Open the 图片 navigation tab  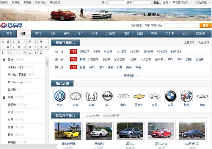(24, 34)
